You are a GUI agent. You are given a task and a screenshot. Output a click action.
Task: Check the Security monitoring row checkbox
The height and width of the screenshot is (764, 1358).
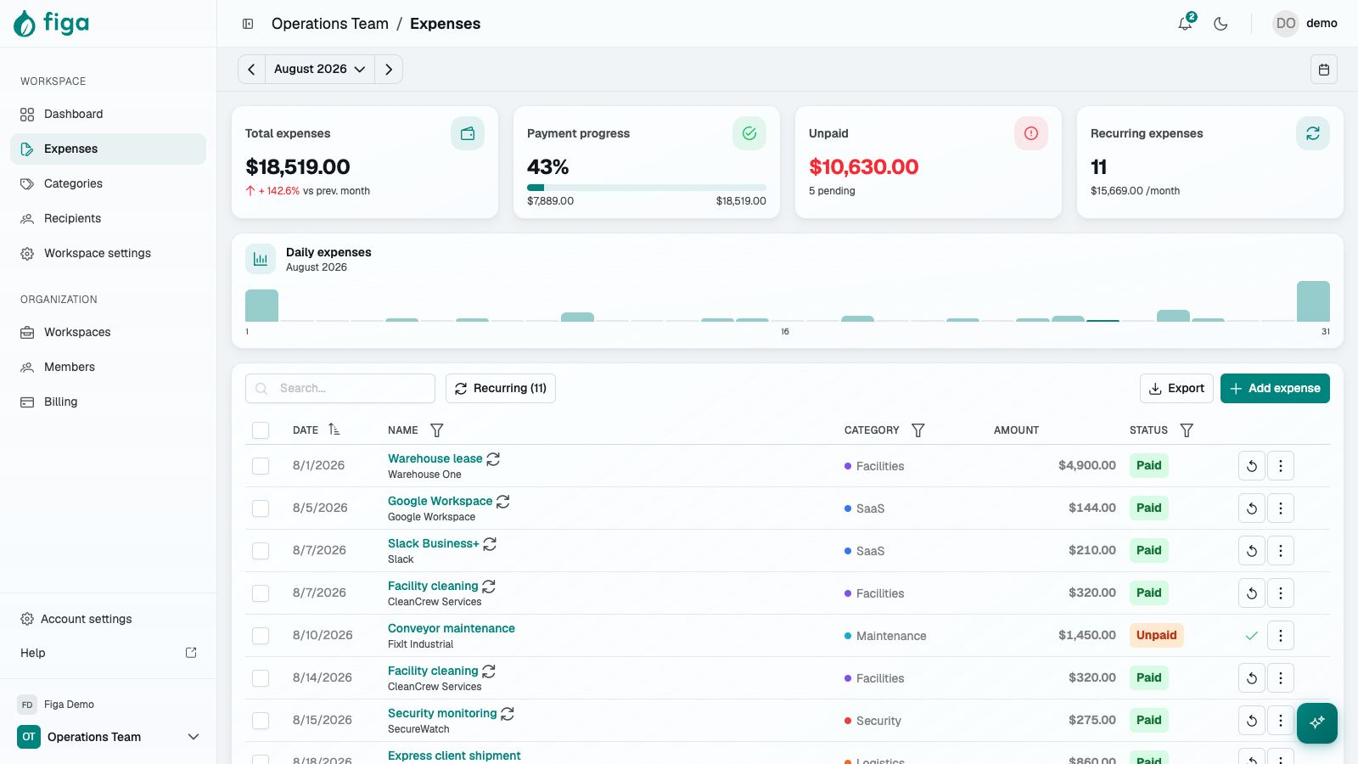click(x=261, y=721)
